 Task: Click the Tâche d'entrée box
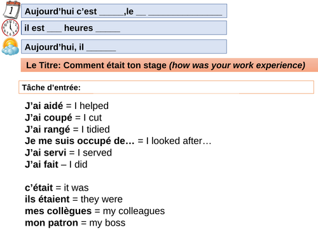click(x=166, y=87)
